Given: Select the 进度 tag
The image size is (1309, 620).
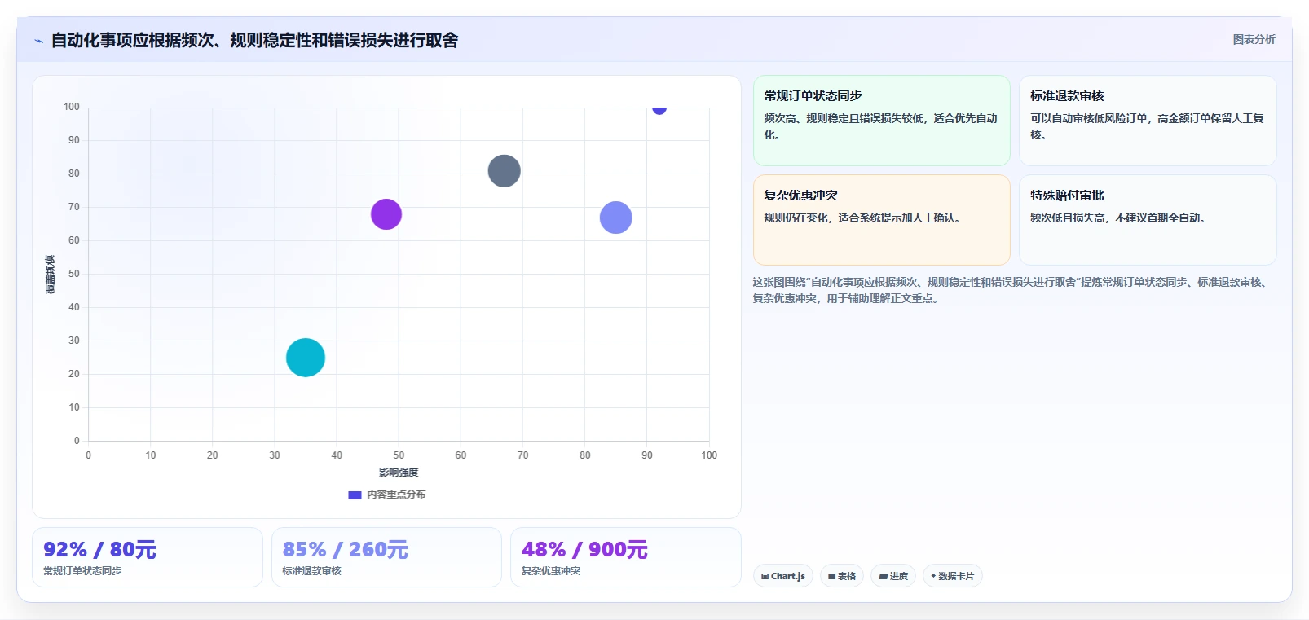Looking at the screenshot, I should pyautogui.click(x=893, y=576).
